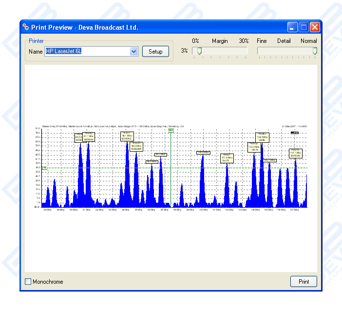This screenshot has height=311, width=342.
Task: Open printer Setup dialog
Action: point(155,52)
